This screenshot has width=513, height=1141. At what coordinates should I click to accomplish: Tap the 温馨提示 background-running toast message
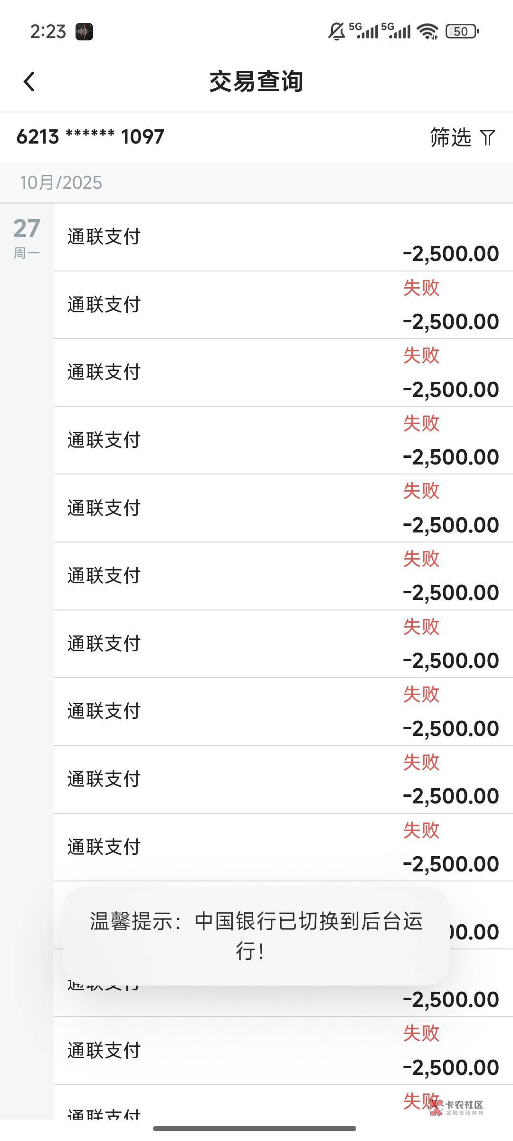(x=256, y=936)
